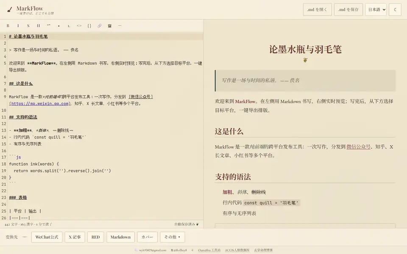Click the mp.weixin.qq.com URL in the editor
The image size is (407, 254).
(40, 103)
